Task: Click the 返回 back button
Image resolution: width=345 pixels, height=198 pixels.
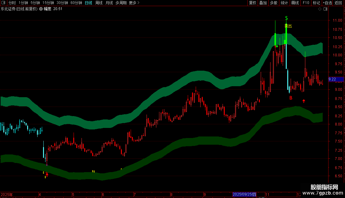Action: click(338, 3)
